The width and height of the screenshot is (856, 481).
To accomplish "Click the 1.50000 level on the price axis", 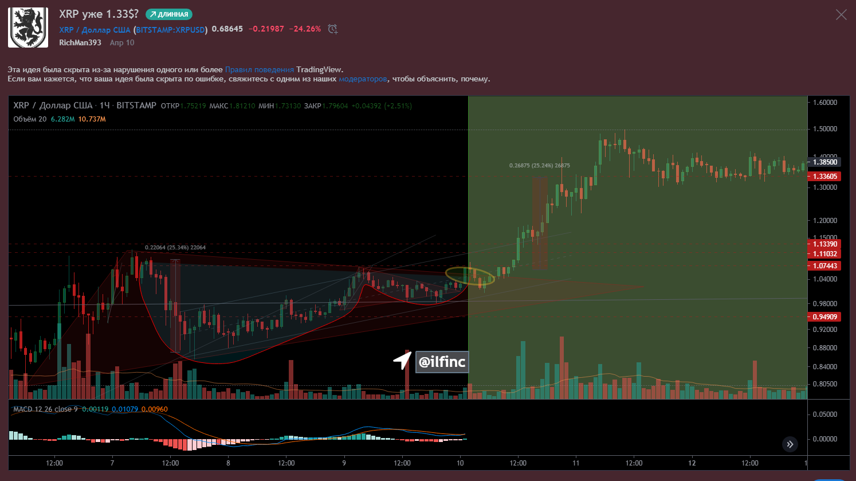I will click(825, 129).
